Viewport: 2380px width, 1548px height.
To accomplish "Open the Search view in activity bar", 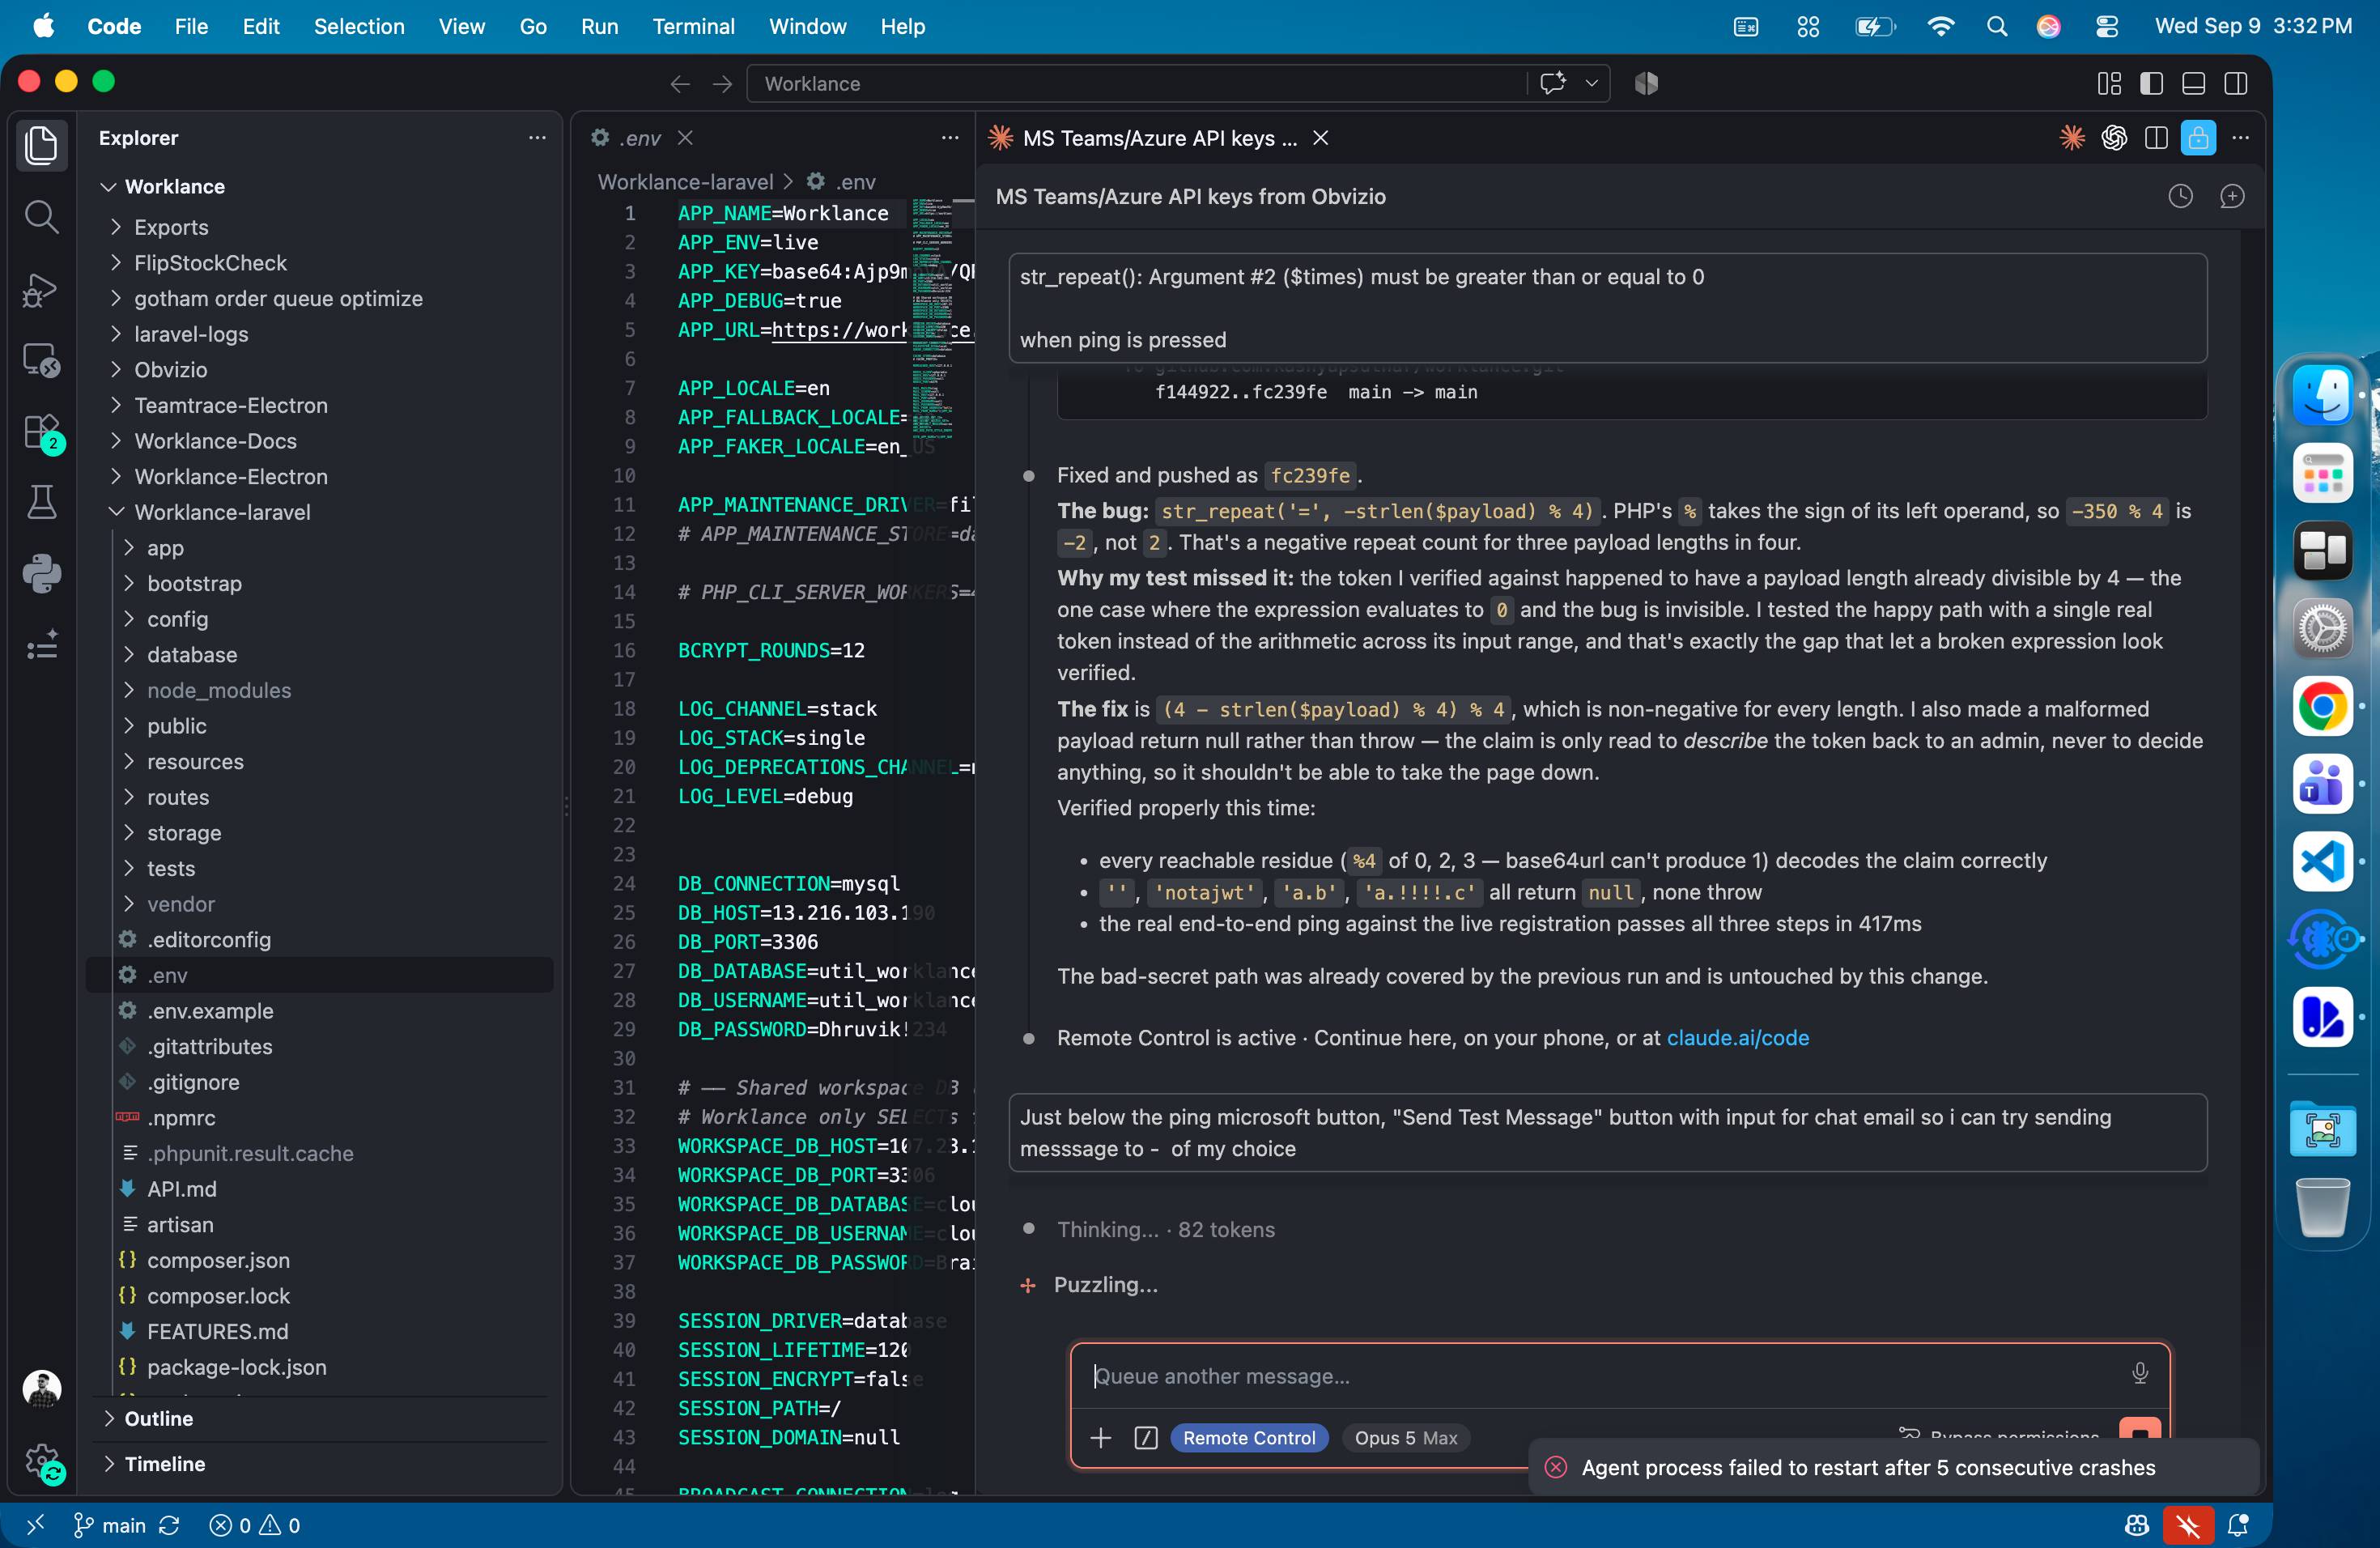I will point(41,216).
